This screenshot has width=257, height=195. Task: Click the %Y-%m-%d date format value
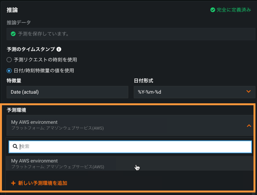click(149, 92)
